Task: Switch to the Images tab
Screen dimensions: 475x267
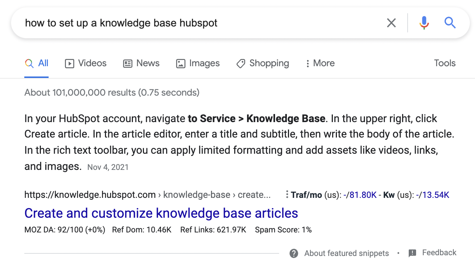Action: point(198,63)
